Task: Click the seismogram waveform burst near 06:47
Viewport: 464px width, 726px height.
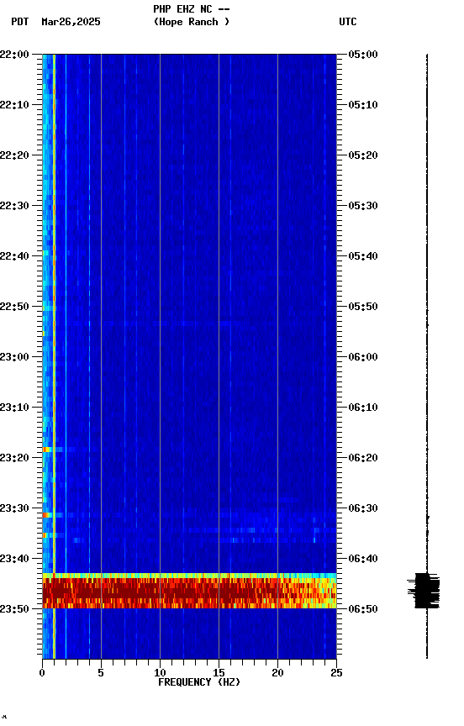Action: tap(424, 591)
